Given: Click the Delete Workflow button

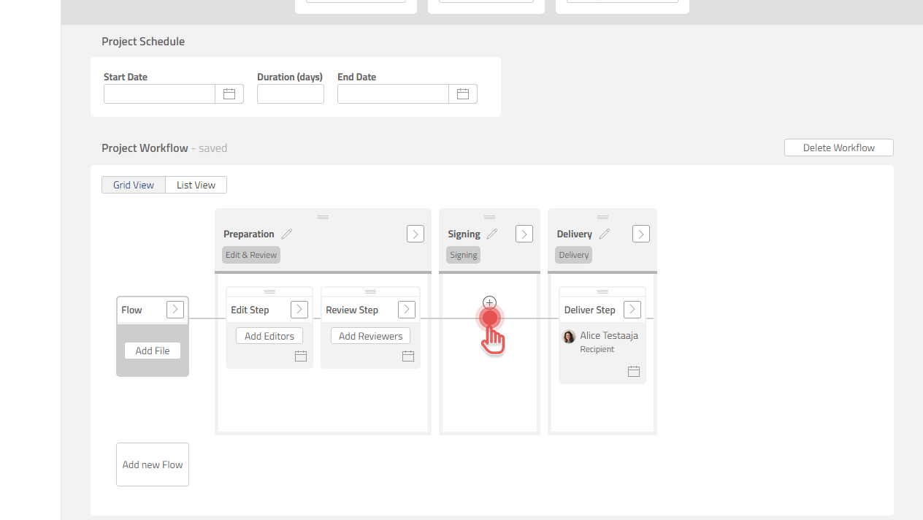Looking at the screenshot, I should 838,148.
